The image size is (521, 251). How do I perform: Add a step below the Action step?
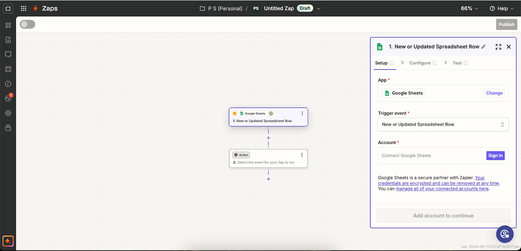[x=268, y=179]
